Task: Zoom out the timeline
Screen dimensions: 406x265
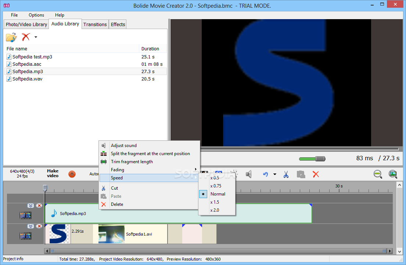Action: coord(378,174)
